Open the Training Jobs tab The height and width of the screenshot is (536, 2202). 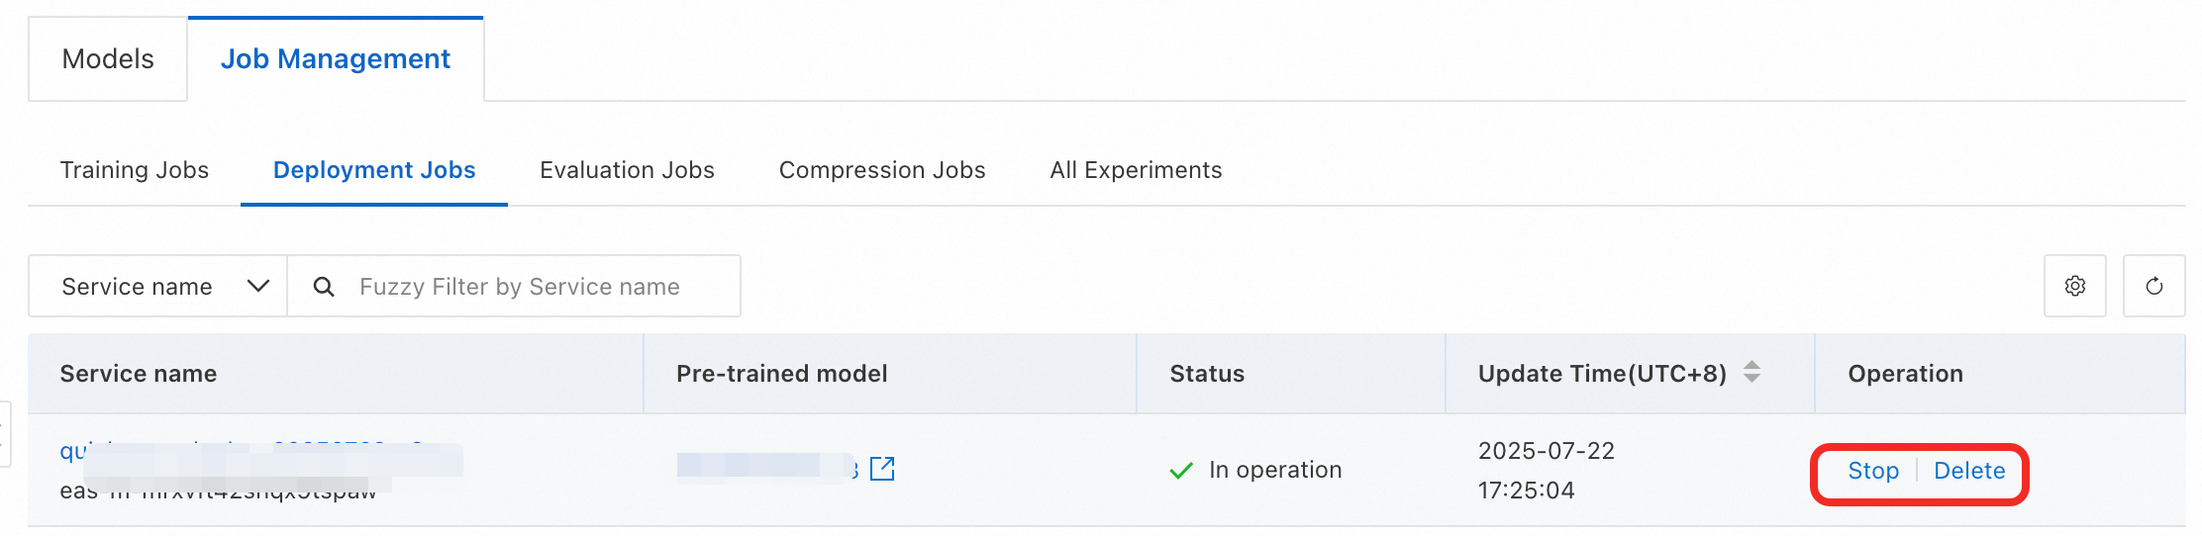pyautogui.click(x=135, y=170)
